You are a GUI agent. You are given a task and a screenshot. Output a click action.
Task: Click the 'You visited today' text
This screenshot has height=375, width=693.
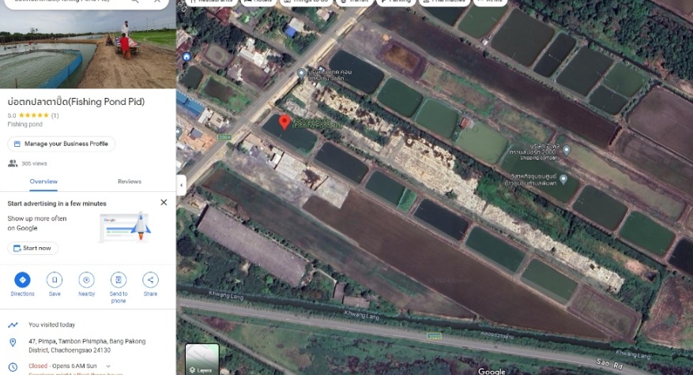[51, 324]
